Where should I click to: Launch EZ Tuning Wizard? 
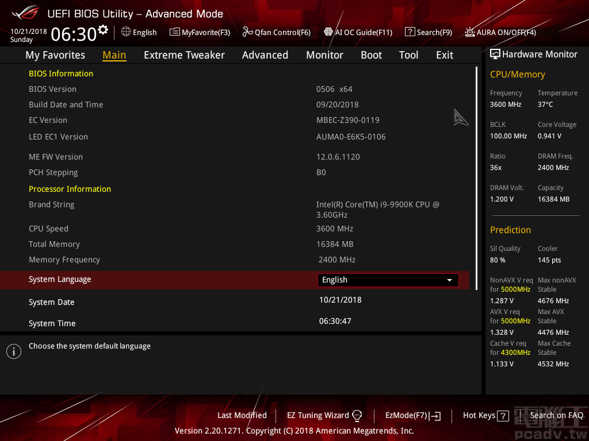(318, 415)
